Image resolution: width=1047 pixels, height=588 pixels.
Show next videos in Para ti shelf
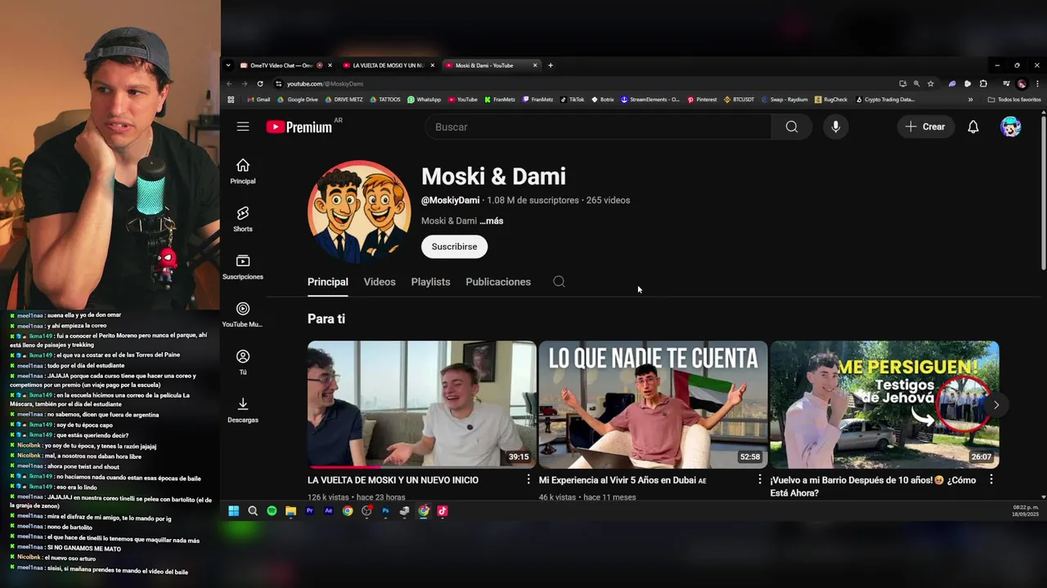(x=995, y=404)
